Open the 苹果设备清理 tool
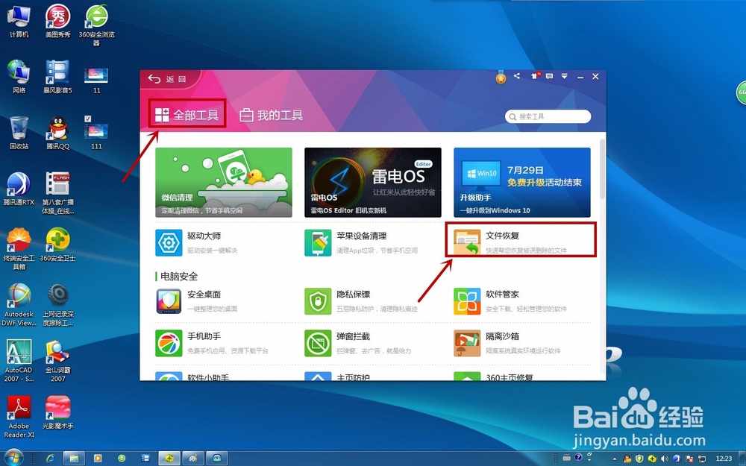This screenshot has width=746, height=466. tap(362, 242)
